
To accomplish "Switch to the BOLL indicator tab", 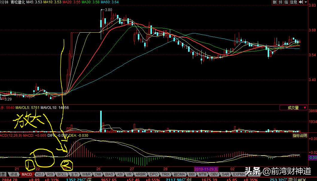I will point(62,174).
